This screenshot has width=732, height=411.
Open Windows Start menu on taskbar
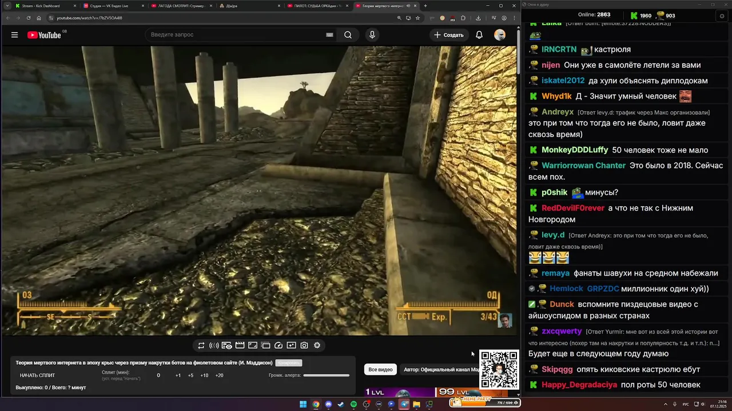pos(303,404)
